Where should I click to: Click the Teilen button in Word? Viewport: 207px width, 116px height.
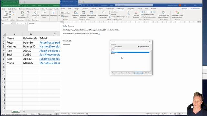(184, 9)
